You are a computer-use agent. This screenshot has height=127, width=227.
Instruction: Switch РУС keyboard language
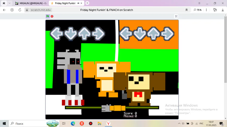[201, 123]
